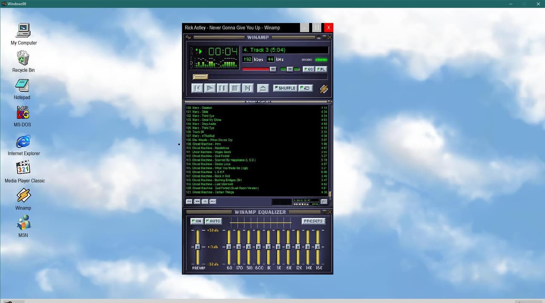Select the Winamp desktop icon
Screen dimensions: 545x303
click(23, 199)
